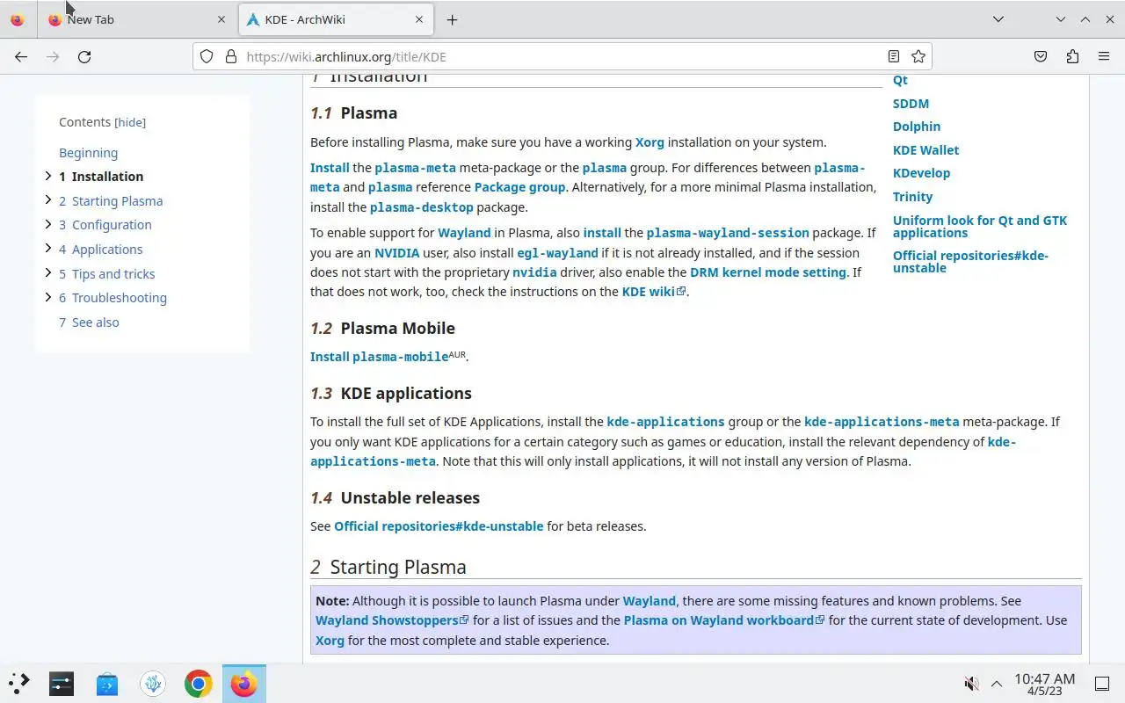Viewport: 1125px width, 703px height.
Task: Expand the Troubleshooting section chevron
Action: [x=48, y=297]
